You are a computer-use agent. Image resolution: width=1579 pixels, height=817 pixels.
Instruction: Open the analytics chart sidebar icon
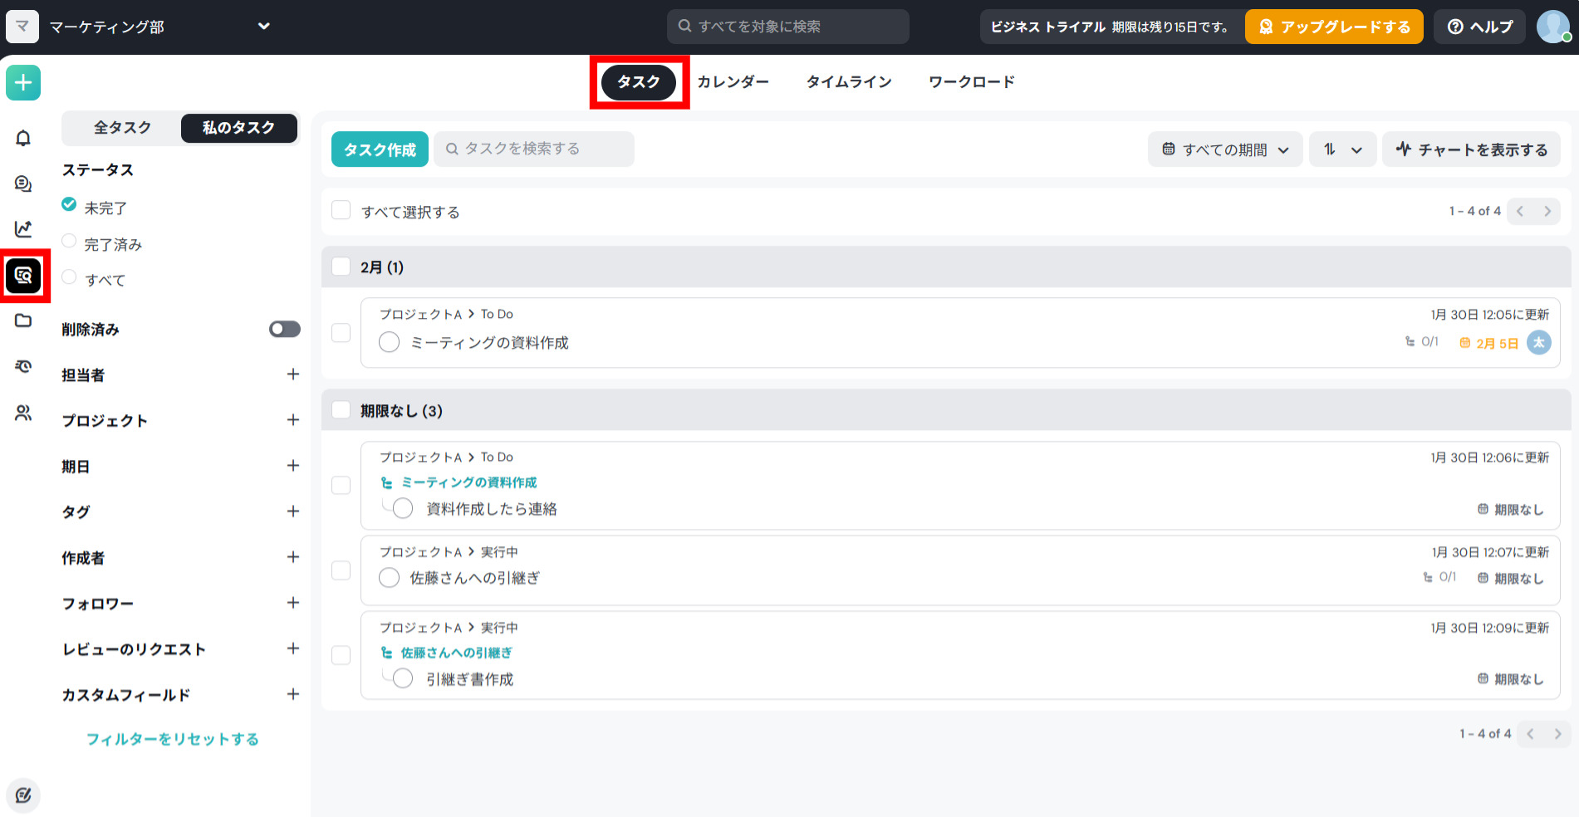23,229
